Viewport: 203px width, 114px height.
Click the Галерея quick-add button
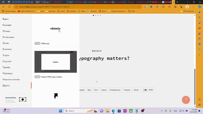[x=127, y=90]
